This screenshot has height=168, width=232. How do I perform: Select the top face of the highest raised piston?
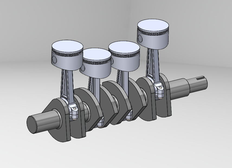[x=153, y=25]
